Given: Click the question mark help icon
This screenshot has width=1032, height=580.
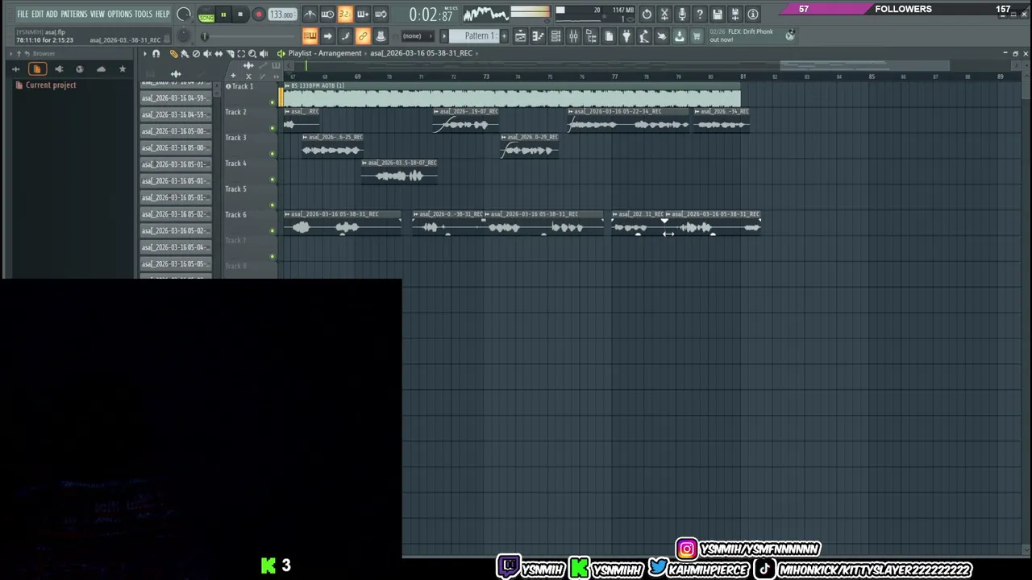Looking at the screenshot, I should tap(700, 14).
